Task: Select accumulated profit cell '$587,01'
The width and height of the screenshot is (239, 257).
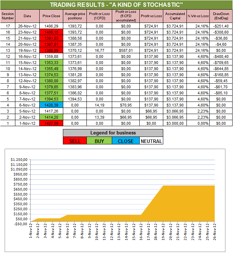Action: click(x=126, y=50)
